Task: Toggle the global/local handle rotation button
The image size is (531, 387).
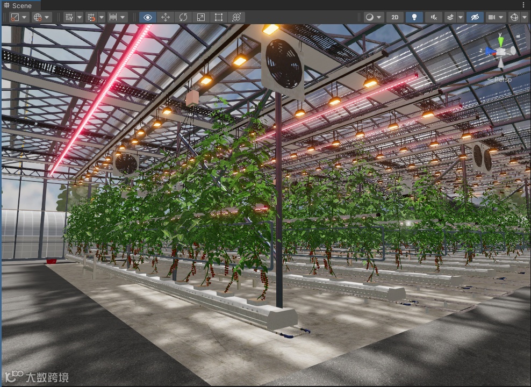Action: (38, 17)
